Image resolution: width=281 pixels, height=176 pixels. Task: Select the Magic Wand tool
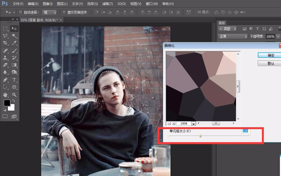coord(14,36)
